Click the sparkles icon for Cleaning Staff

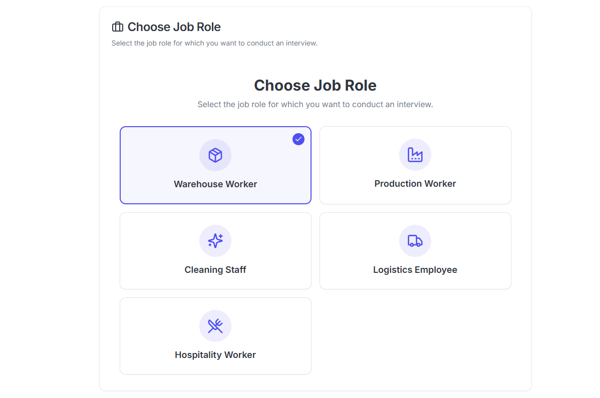215,241
